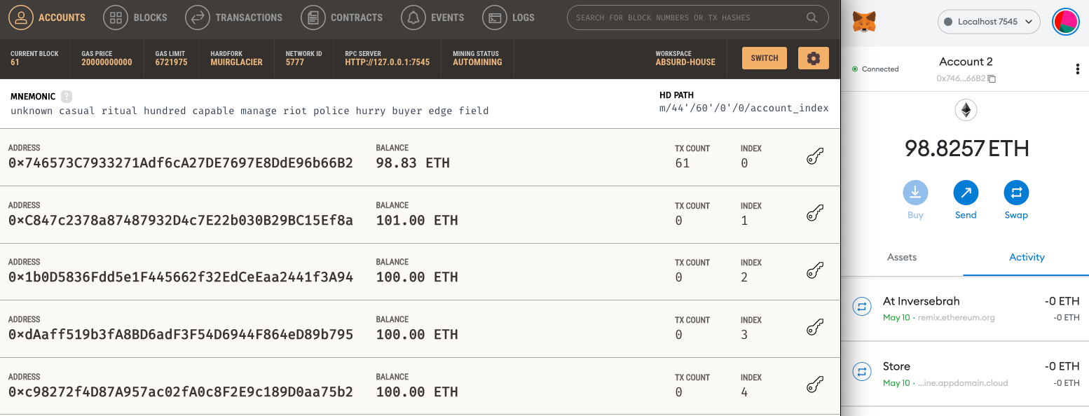Image resolution: width=1089 pixels, height=416 pixels.
Task: Reveal key for address 0xC847c2378a...
Action: point(814,214)
